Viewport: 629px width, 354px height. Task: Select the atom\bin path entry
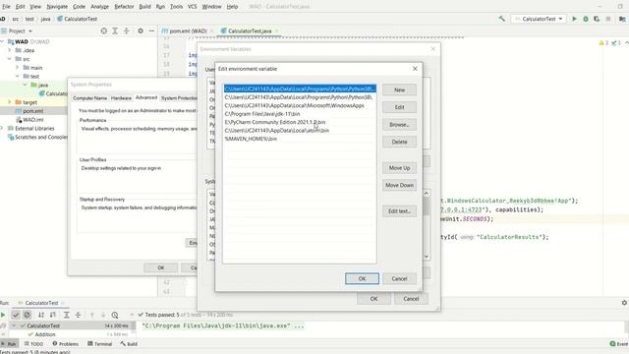pos(300,131)
